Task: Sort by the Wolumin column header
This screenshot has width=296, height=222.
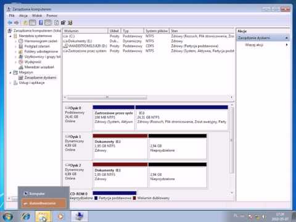Action: 85,31
